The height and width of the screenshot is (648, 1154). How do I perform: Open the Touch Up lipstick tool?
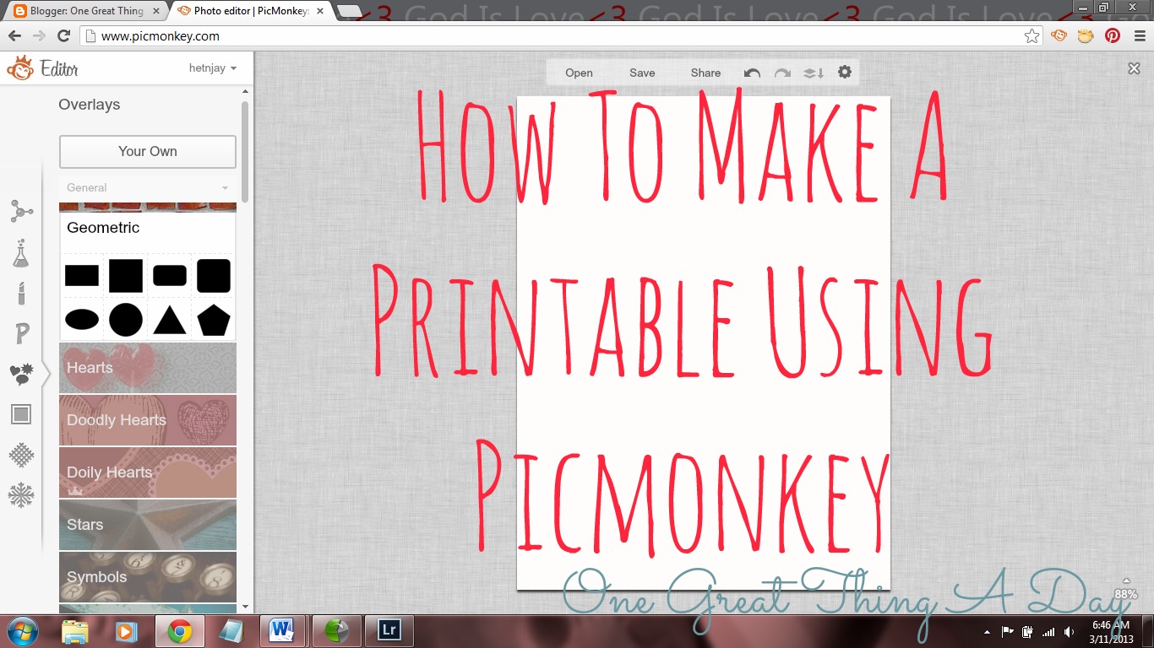[21, 293]
